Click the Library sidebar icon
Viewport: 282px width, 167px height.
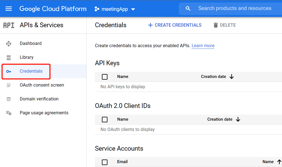(x=9, y=57)
